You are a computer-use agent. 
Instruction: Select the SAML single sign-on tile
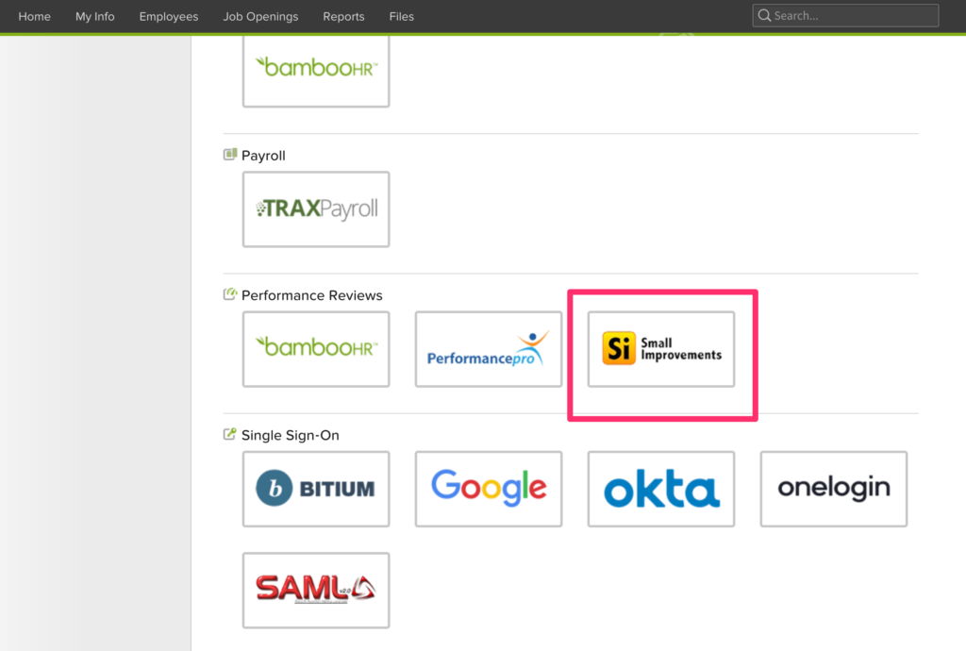(x=316, y=590)
